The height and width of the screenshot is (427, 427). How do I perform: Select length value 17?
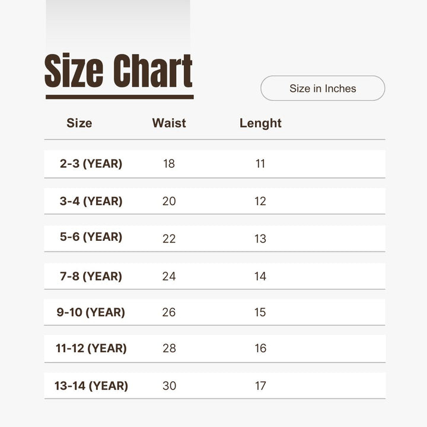click(x=260, y=386)
